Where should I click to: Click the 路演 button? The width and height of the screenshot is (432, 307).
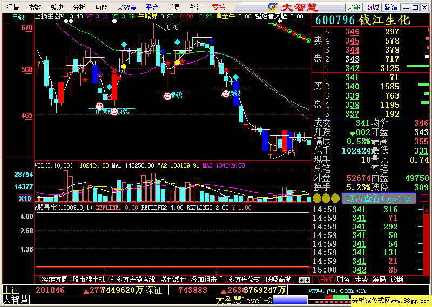tap(391, 7)
